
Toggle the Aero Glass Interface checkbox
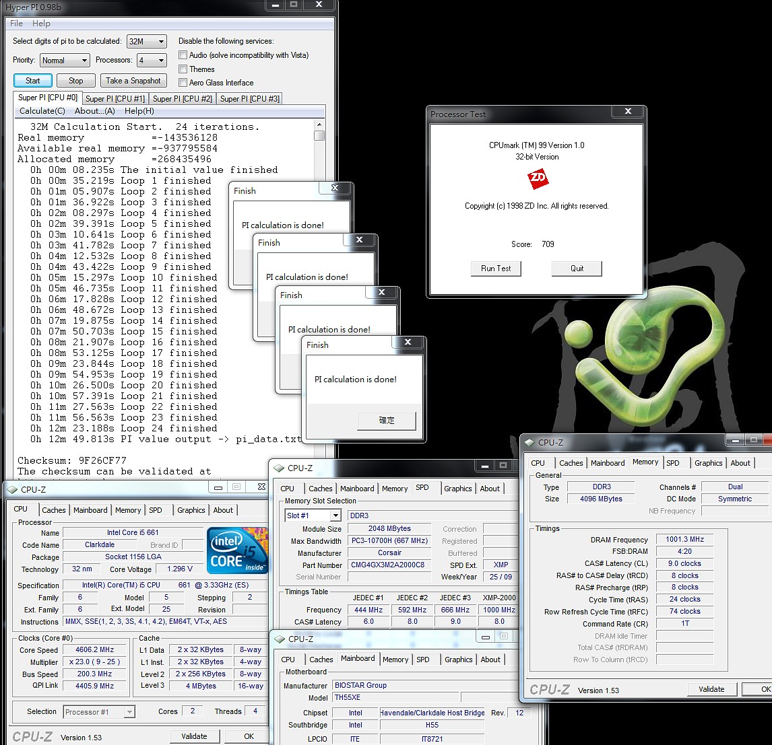[183, 83]
